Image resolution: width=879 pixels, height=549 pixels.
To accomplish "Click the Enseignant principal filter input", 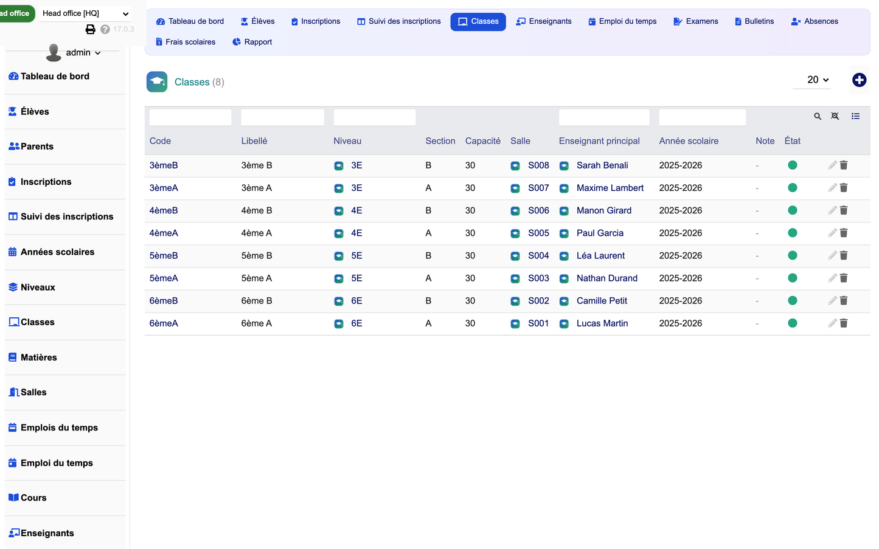I will click(x=604, y=117).
